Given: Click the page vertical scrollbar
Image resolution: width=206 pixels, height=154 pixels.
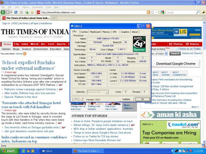Looking at the screenshot, I should (x=204, y=82).
